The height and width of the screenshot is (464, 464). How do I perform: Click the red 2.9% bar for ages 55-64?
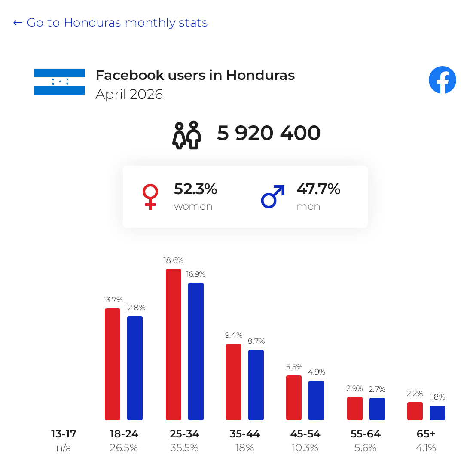pyautogui.click(x=355, y=409)
